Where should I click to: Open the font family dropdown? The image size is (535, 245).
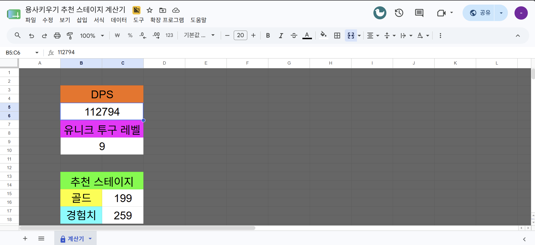[x=199, y=35]
